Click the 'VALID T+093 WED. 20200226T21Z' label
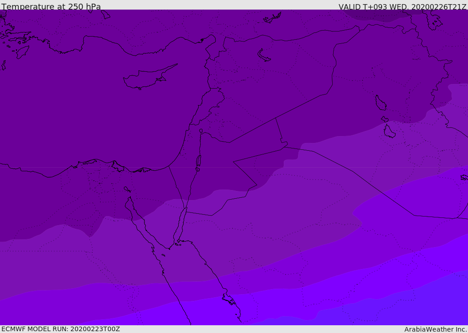The image size is (468, 333). pos(402,7)
